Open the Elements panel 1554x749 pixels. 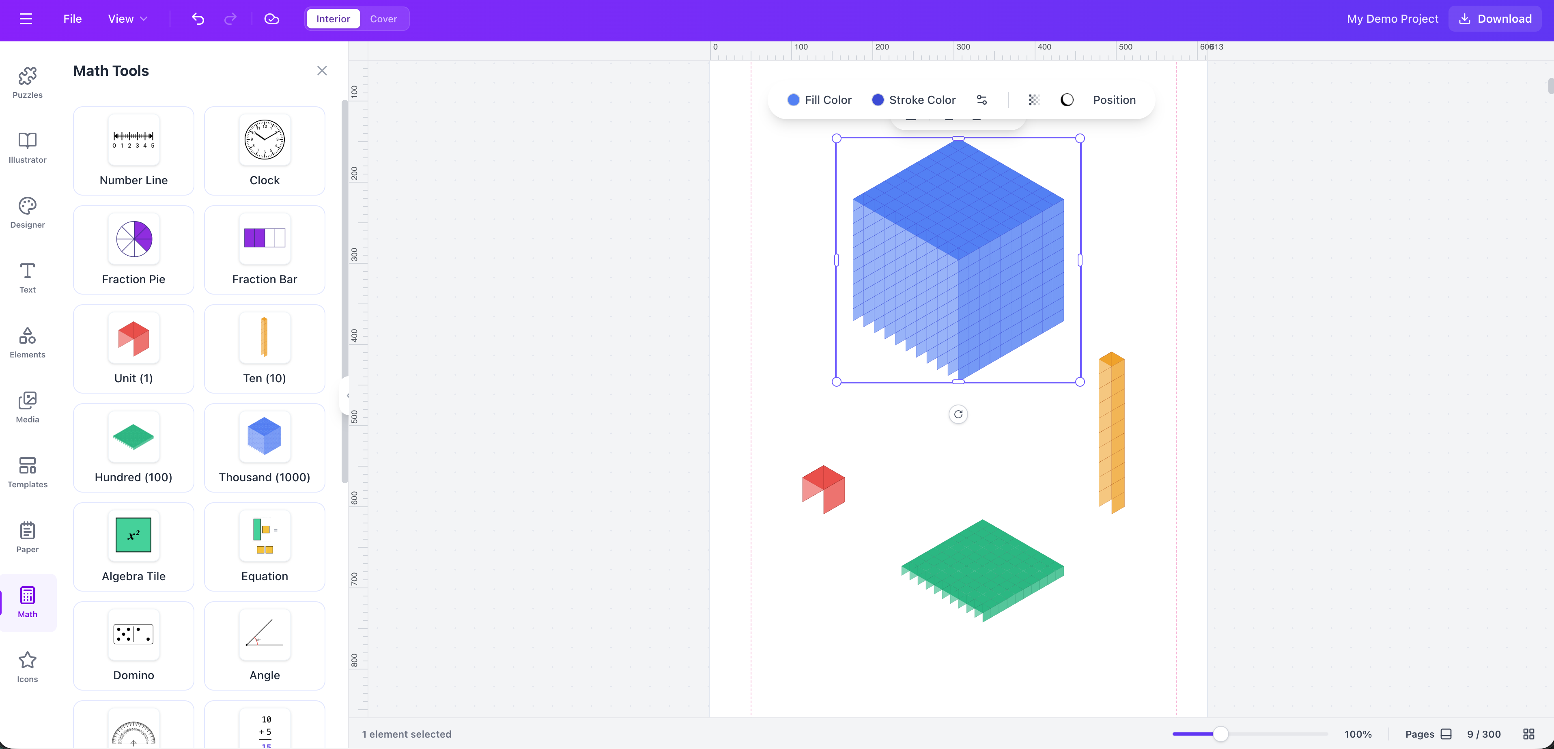pos(27,342)
